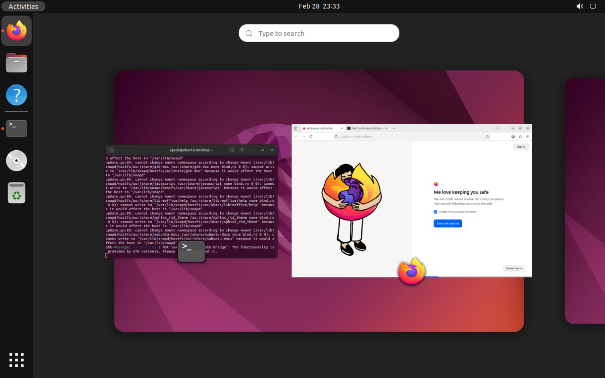605x378 pixels.
Task: Launch Files from the Ubuntu dock
Action: tap(17, 63)
